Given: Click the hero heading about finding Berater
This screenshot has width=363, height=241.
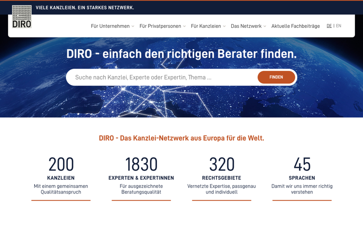Looking at the screenshot, I should pyautogui.click(x=181, y=54).
